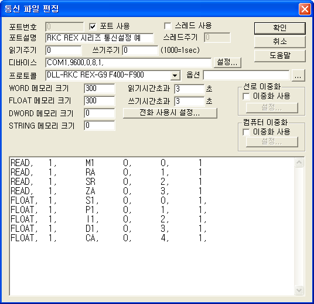The width and height of the screenshot is (314, 304).
Task: Expand the 프로토콜 protocol dropdown arrow
Action: tap(175, 76)
